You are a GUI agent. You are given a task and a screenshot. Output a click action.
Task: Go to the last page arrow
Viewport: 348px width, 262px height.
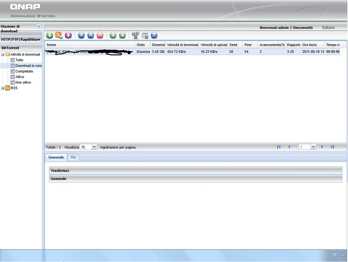pyautogui.click(x=332, y=147)
